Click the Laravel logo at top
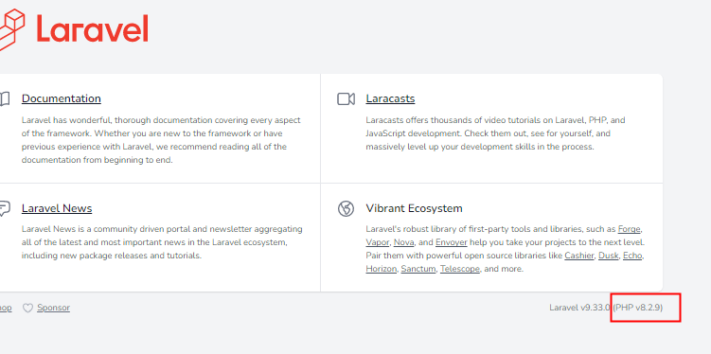The width and height of the screenshot is (711, 354). [x=74, y=28]
